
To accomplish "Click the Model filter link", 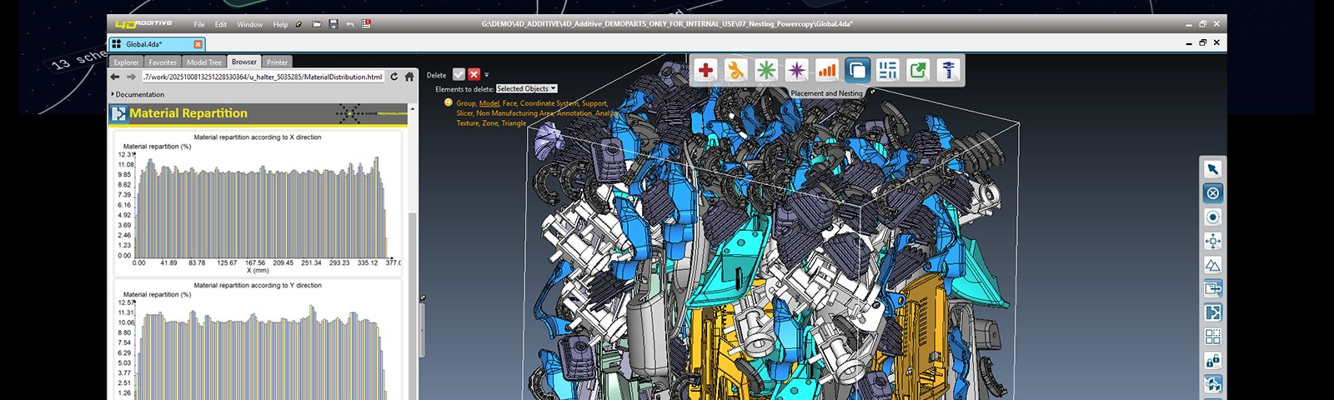I will [489, 103].
